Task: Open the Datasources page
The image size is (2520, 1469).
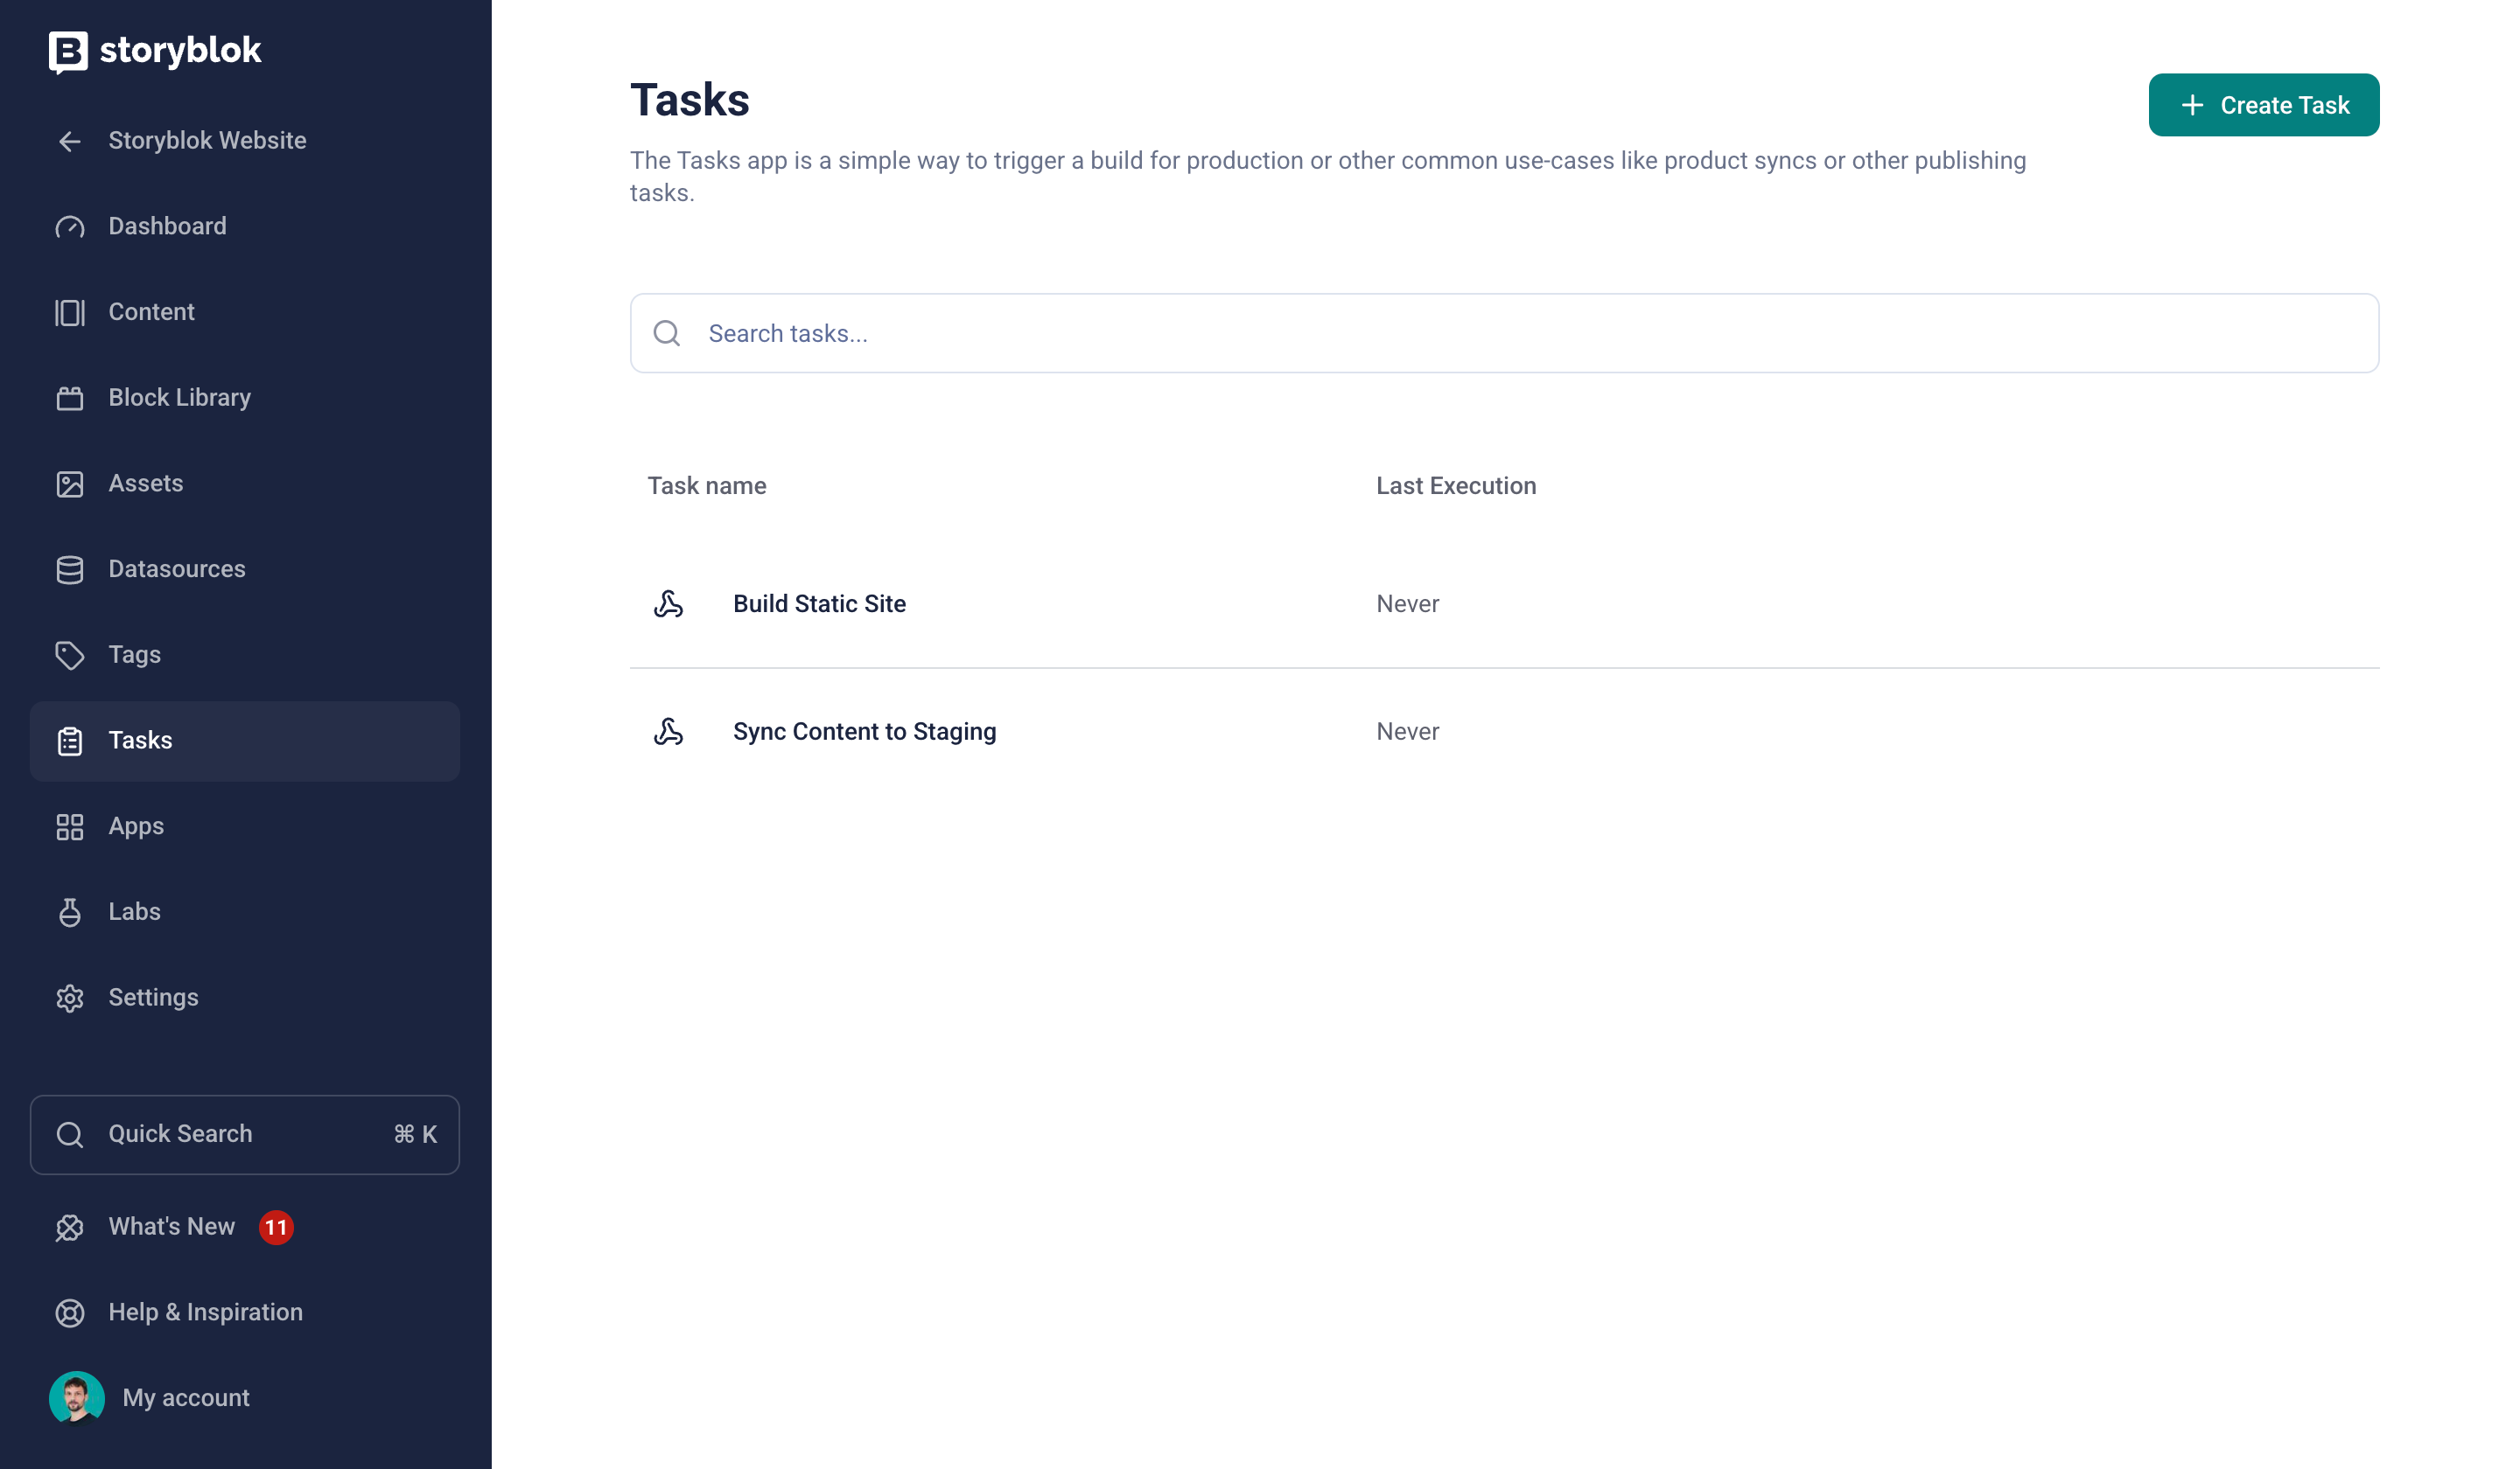Action: [245, 569]
